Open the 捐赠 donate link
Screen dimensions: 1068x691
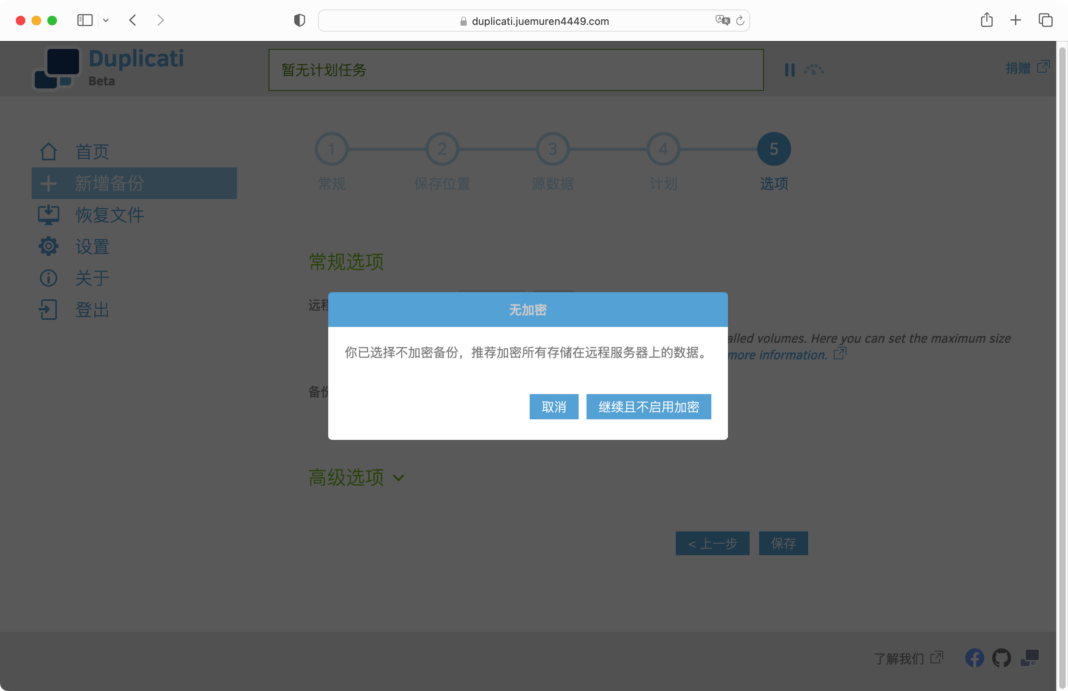[x=1027, y=68]
